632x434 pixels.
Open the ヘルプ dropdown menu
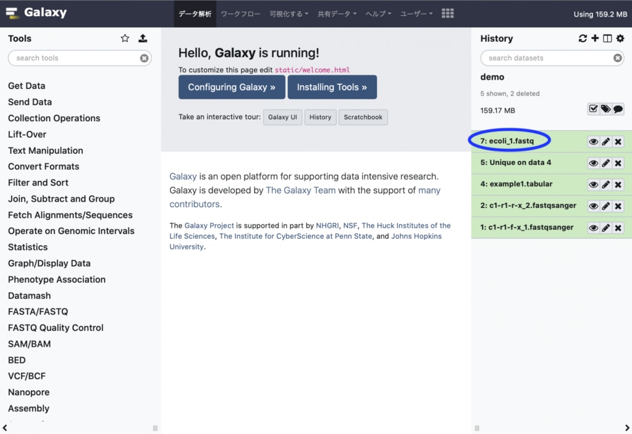[x=378, y=14]
